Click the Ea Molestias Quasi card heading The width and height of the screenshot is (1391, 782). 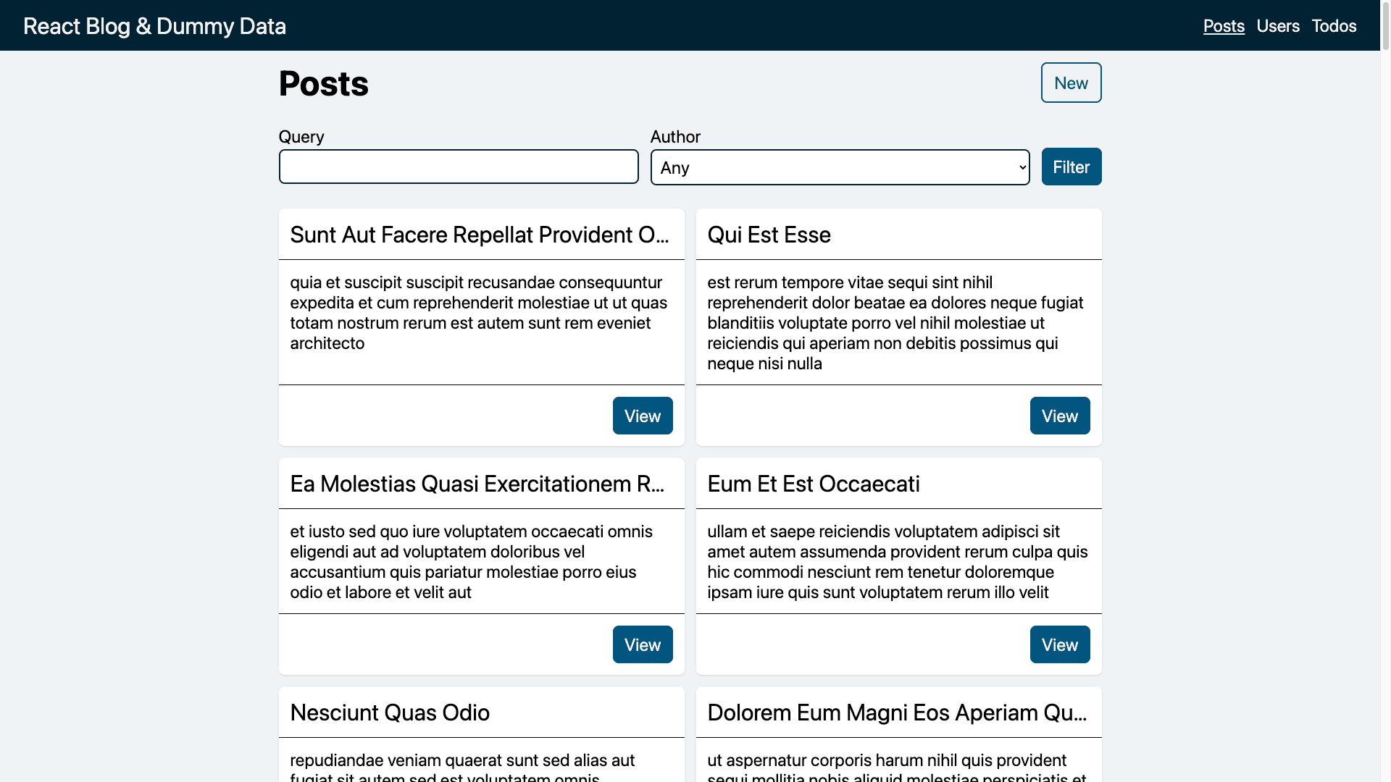tap(478, 484)
